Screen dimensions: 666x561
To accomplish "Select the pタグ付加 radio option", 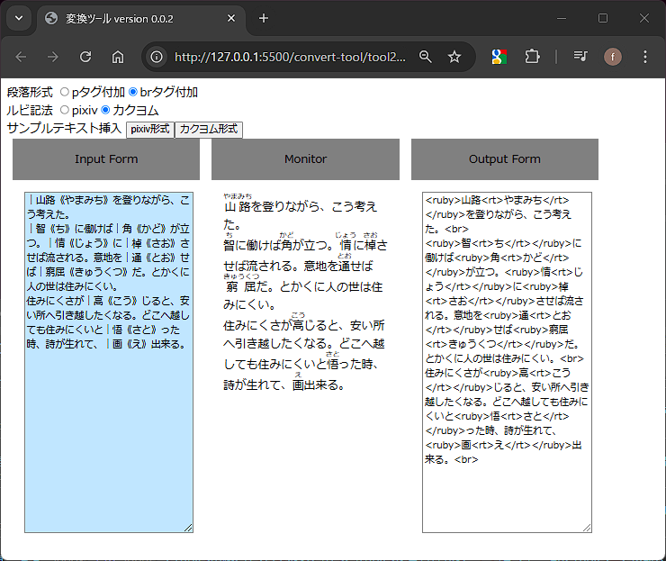I will point(65,92).
